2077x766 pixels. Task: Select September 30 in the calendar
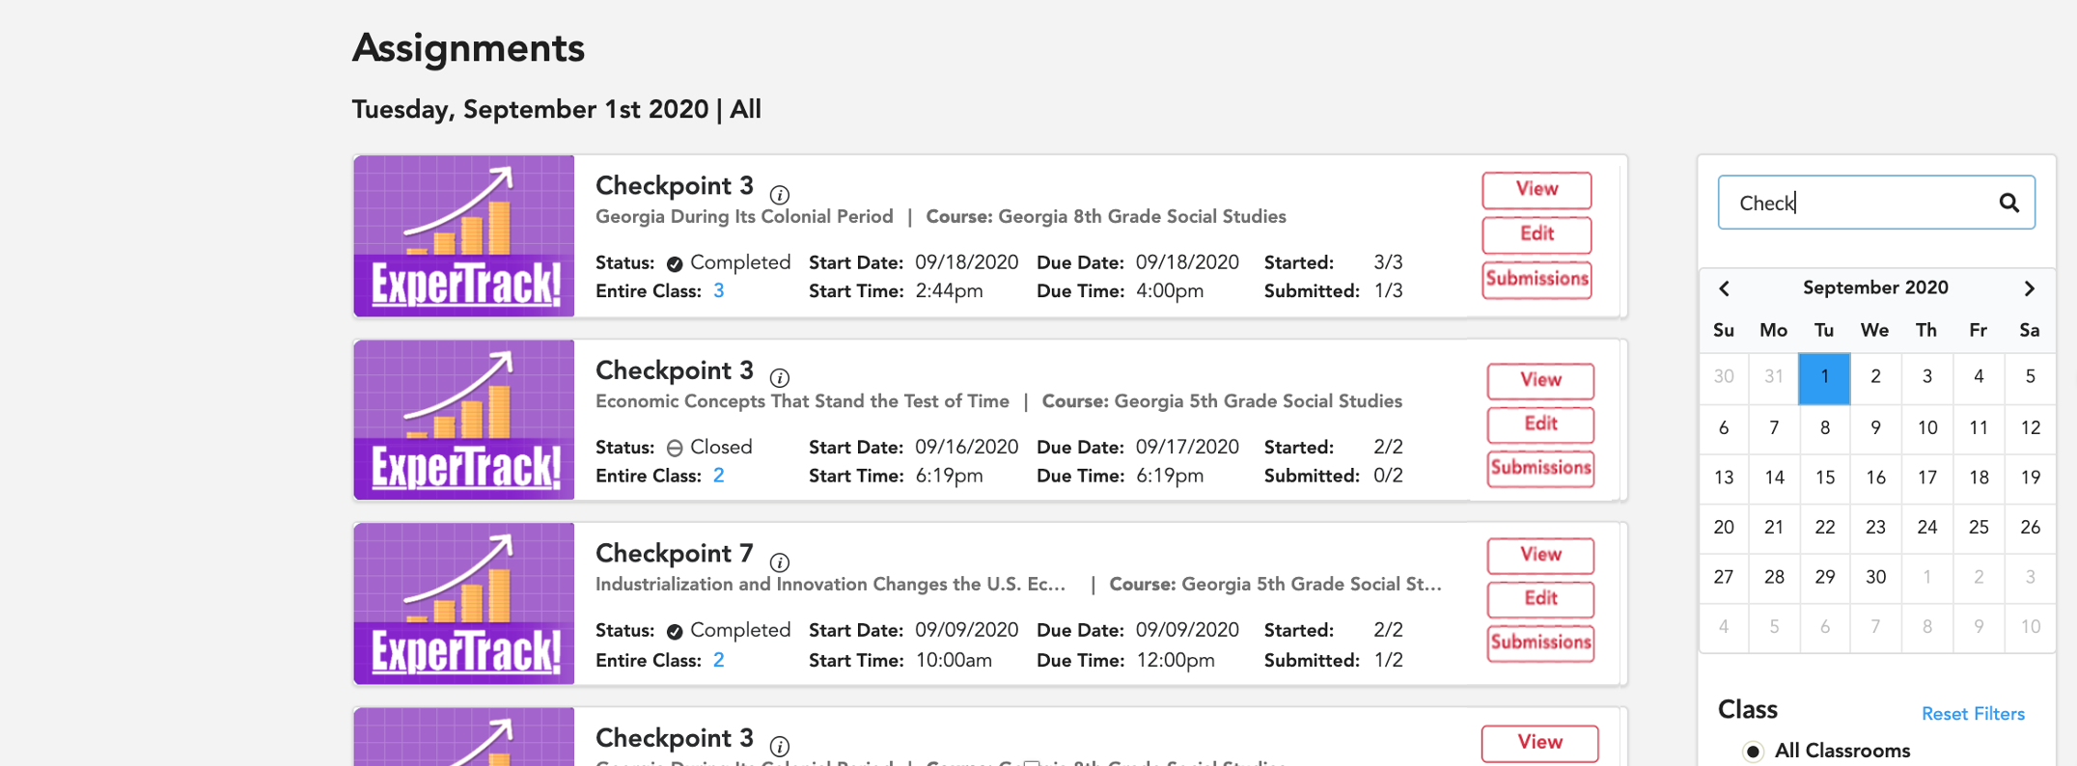tap(1875, 577)
